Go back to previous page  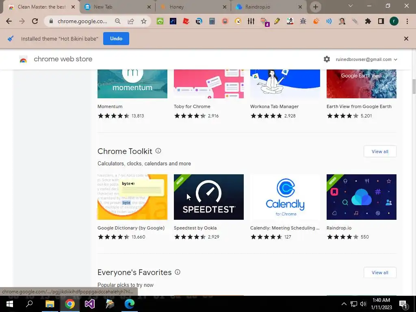[9, 21]
